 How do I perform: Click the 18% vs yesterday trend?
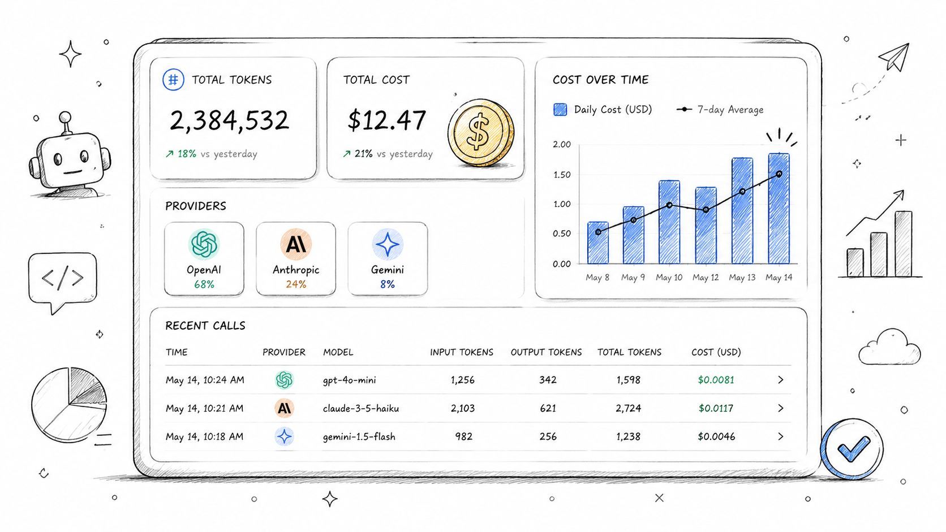click(211, 154)
